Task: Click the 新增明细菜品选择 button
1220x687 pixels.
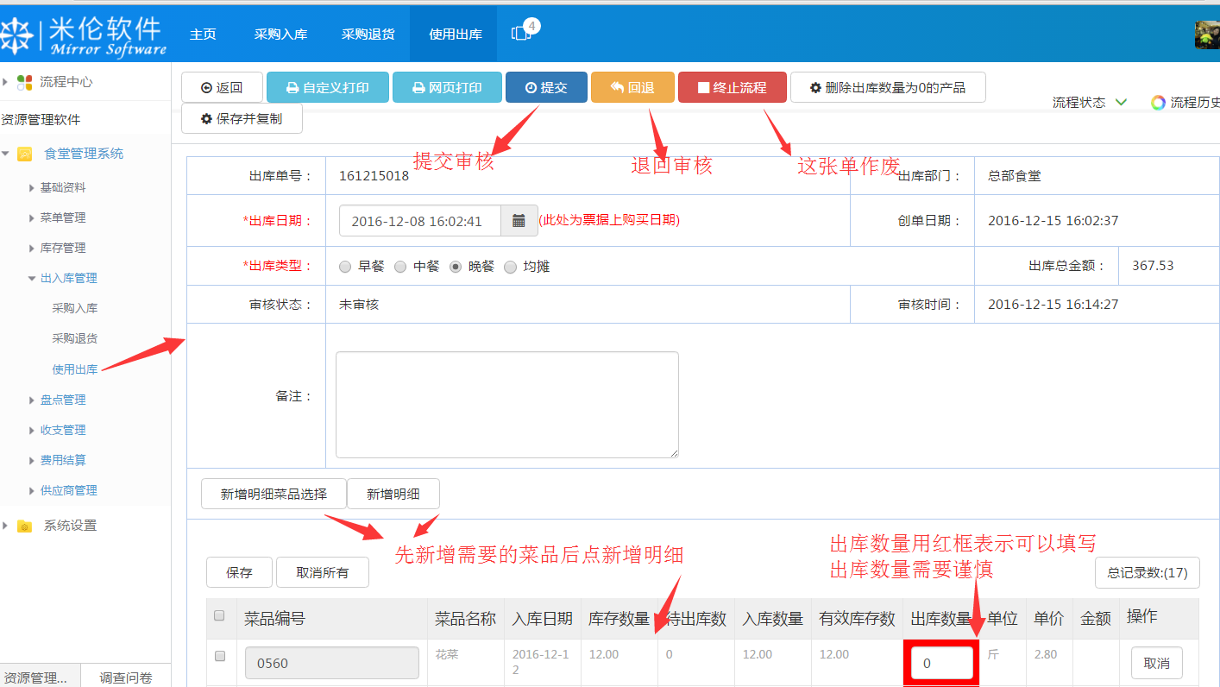Action: coord(274,494)
